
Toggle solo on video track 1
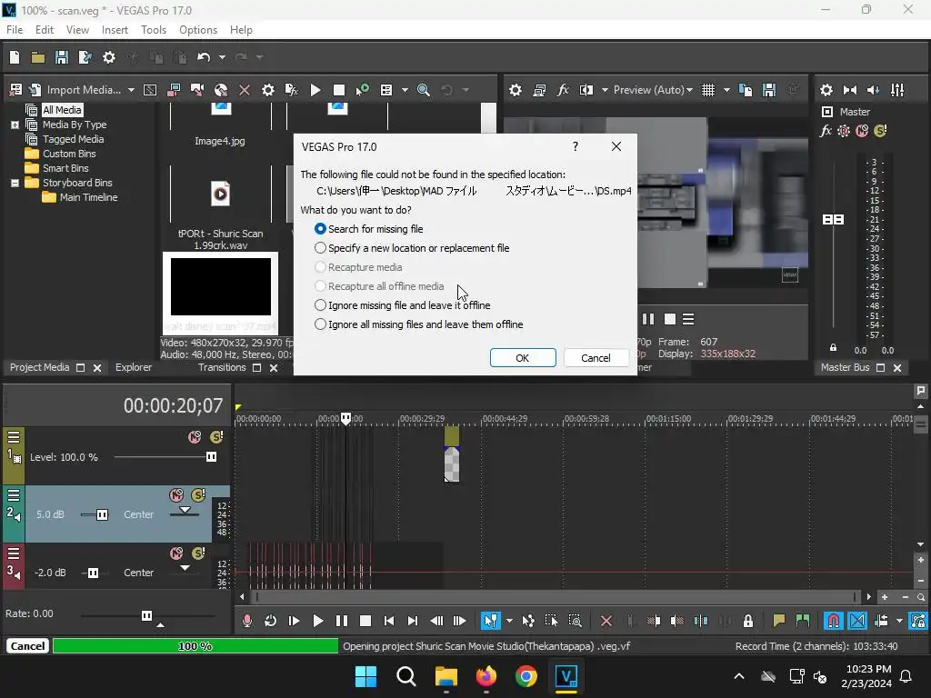tap(216, 437)
